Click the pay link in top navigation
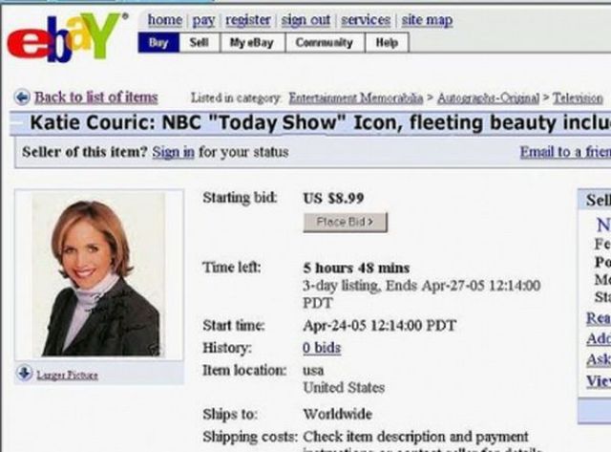This screenshot has width=611, height=452. pyautogui.click(x=203, y=20)
